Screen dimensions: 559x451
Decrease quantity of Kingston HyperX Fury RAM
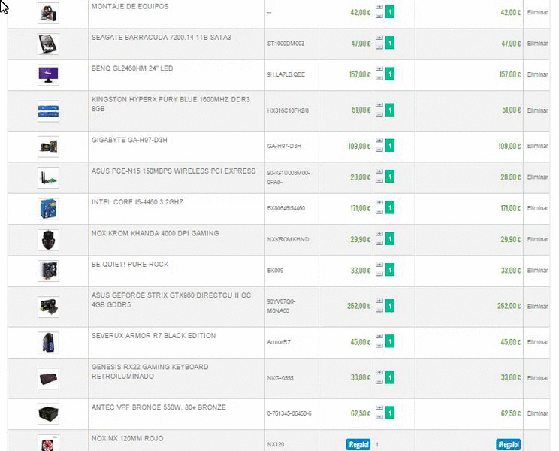point(379,114)
